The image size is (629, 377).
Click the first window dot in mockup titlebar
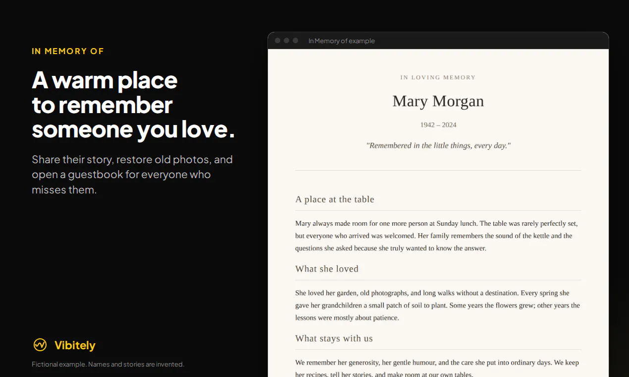[277, 41]
